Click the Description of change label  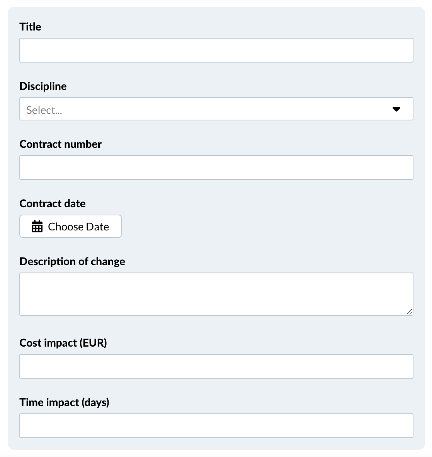click(72, 261)
